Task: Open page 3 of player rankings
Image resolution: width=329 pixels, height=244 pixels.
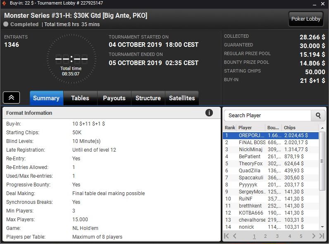Action: 277,236
